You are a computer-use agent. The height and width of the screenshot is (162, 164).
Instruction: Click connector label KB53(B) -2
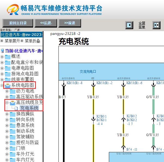[104, 83]
